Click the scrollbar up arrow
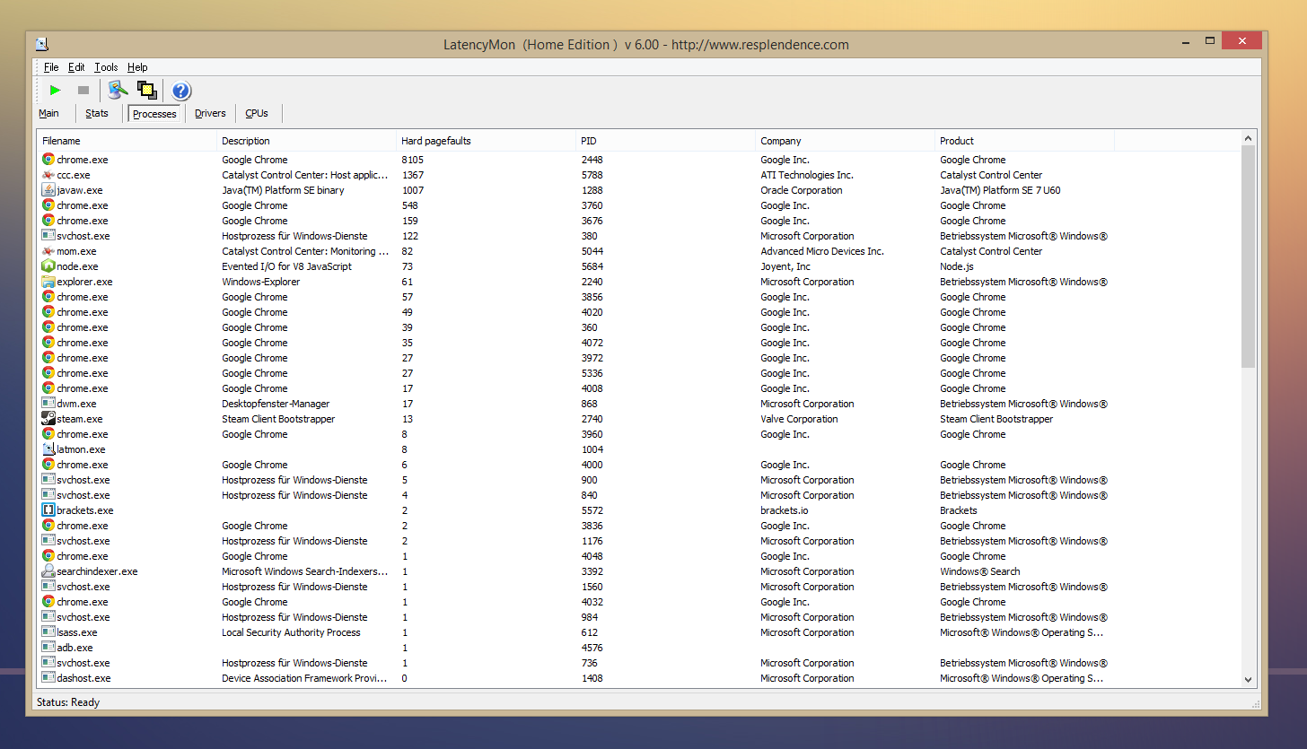The width and height of the screenshot is (1307, 749). [1248, 138]
